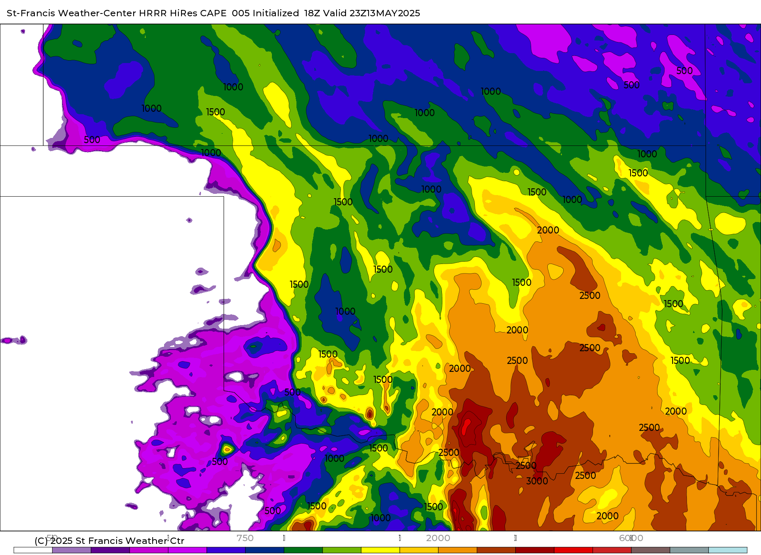Click the white swatch in the legend bar
Screen dimensions: 761x555
(x=33, y=550)
